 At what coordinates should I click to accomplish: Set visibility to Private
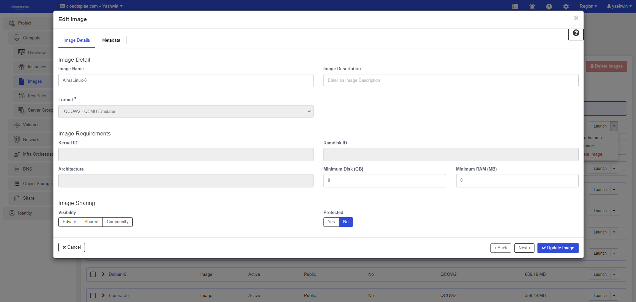pos(69,222)
